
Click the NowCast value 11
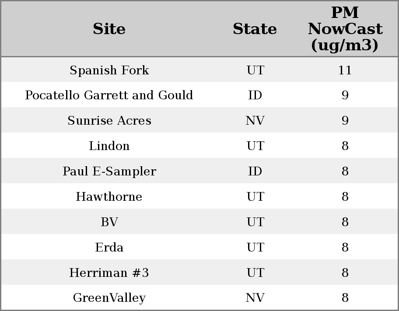click(345, 70)
